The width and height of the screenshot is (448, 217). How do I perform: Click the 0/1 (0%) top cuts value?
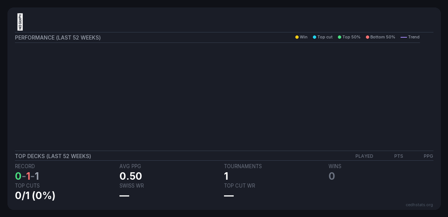coord(35,195)
